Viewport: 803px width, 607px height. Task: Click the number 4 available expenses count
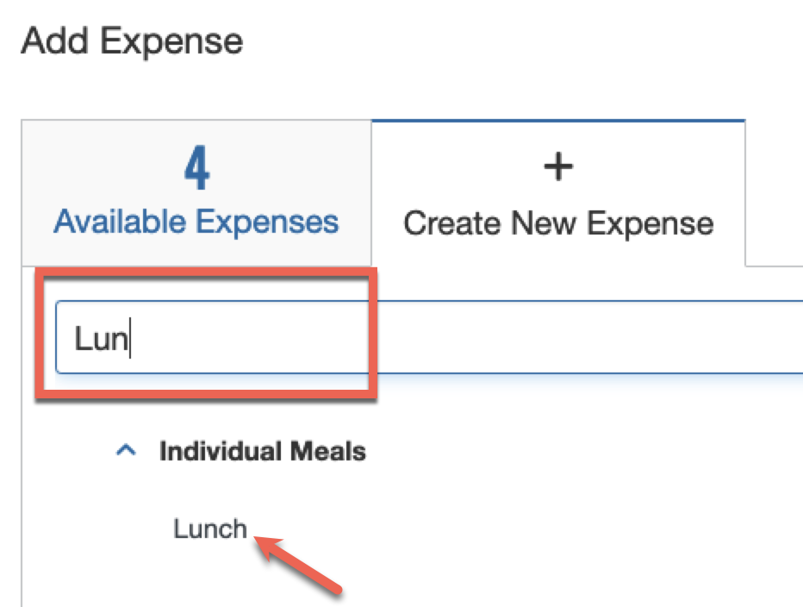coord(196,167)
